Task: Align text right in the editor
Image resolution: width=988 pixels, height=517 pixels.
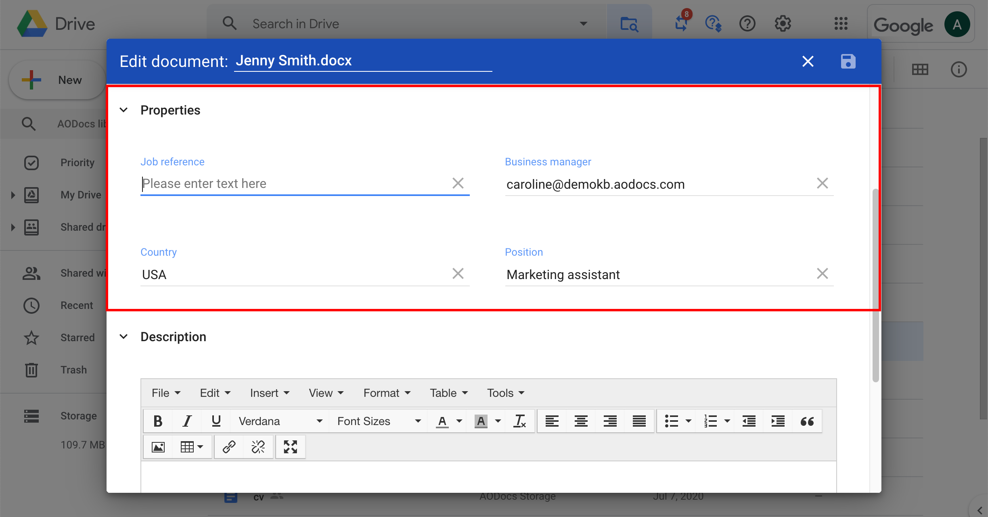Action: 610,421
